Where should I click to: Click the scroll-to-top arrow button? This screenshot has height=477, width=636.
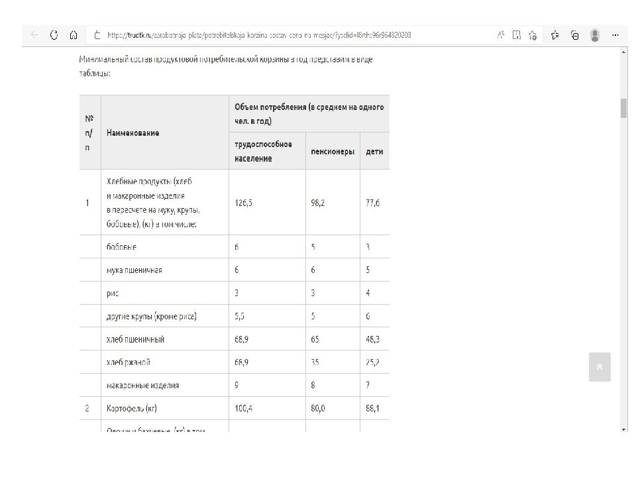tap(600, 367)
